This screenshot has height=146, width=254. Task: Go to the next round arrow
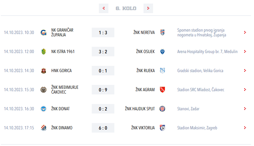point(148,8)
